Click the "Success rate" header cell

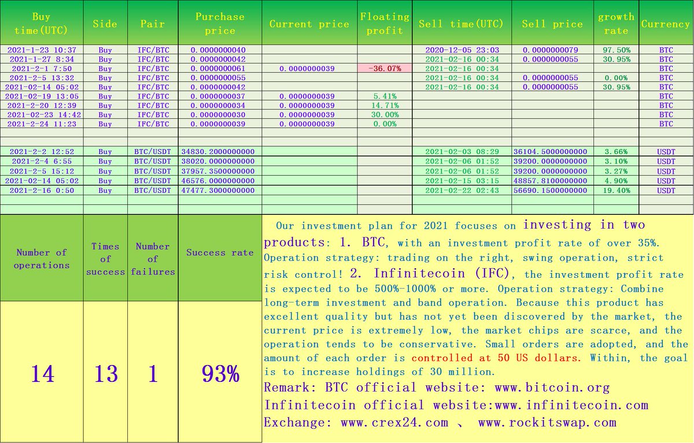pyautogui.click(x=220, y=258)
